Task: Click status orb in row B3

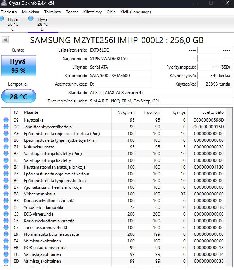Action: (6, 160)
